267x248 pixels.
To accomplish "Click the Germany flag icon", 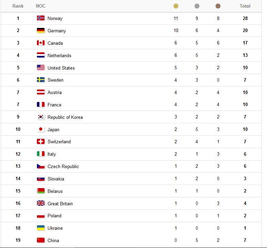I will (41, 30).
